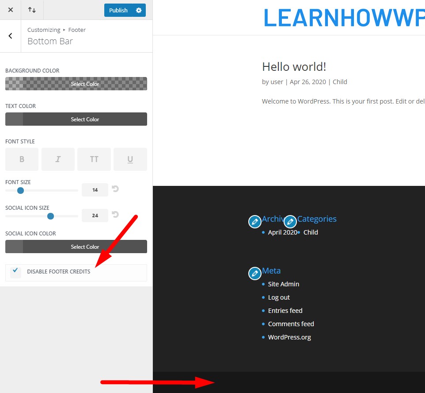The width and height of the screenshot is (425, 393).
Task: Click the Categories widget edit pencil icon
Action: pos(290,222)
